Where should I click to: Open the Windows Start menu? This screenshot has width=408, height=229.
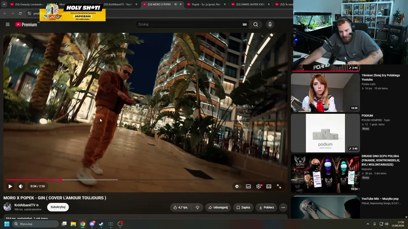click(7, 224)
